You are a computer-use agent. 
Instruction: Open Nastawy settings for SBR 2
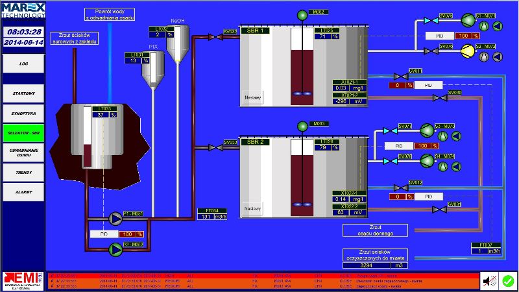point(253,208)
